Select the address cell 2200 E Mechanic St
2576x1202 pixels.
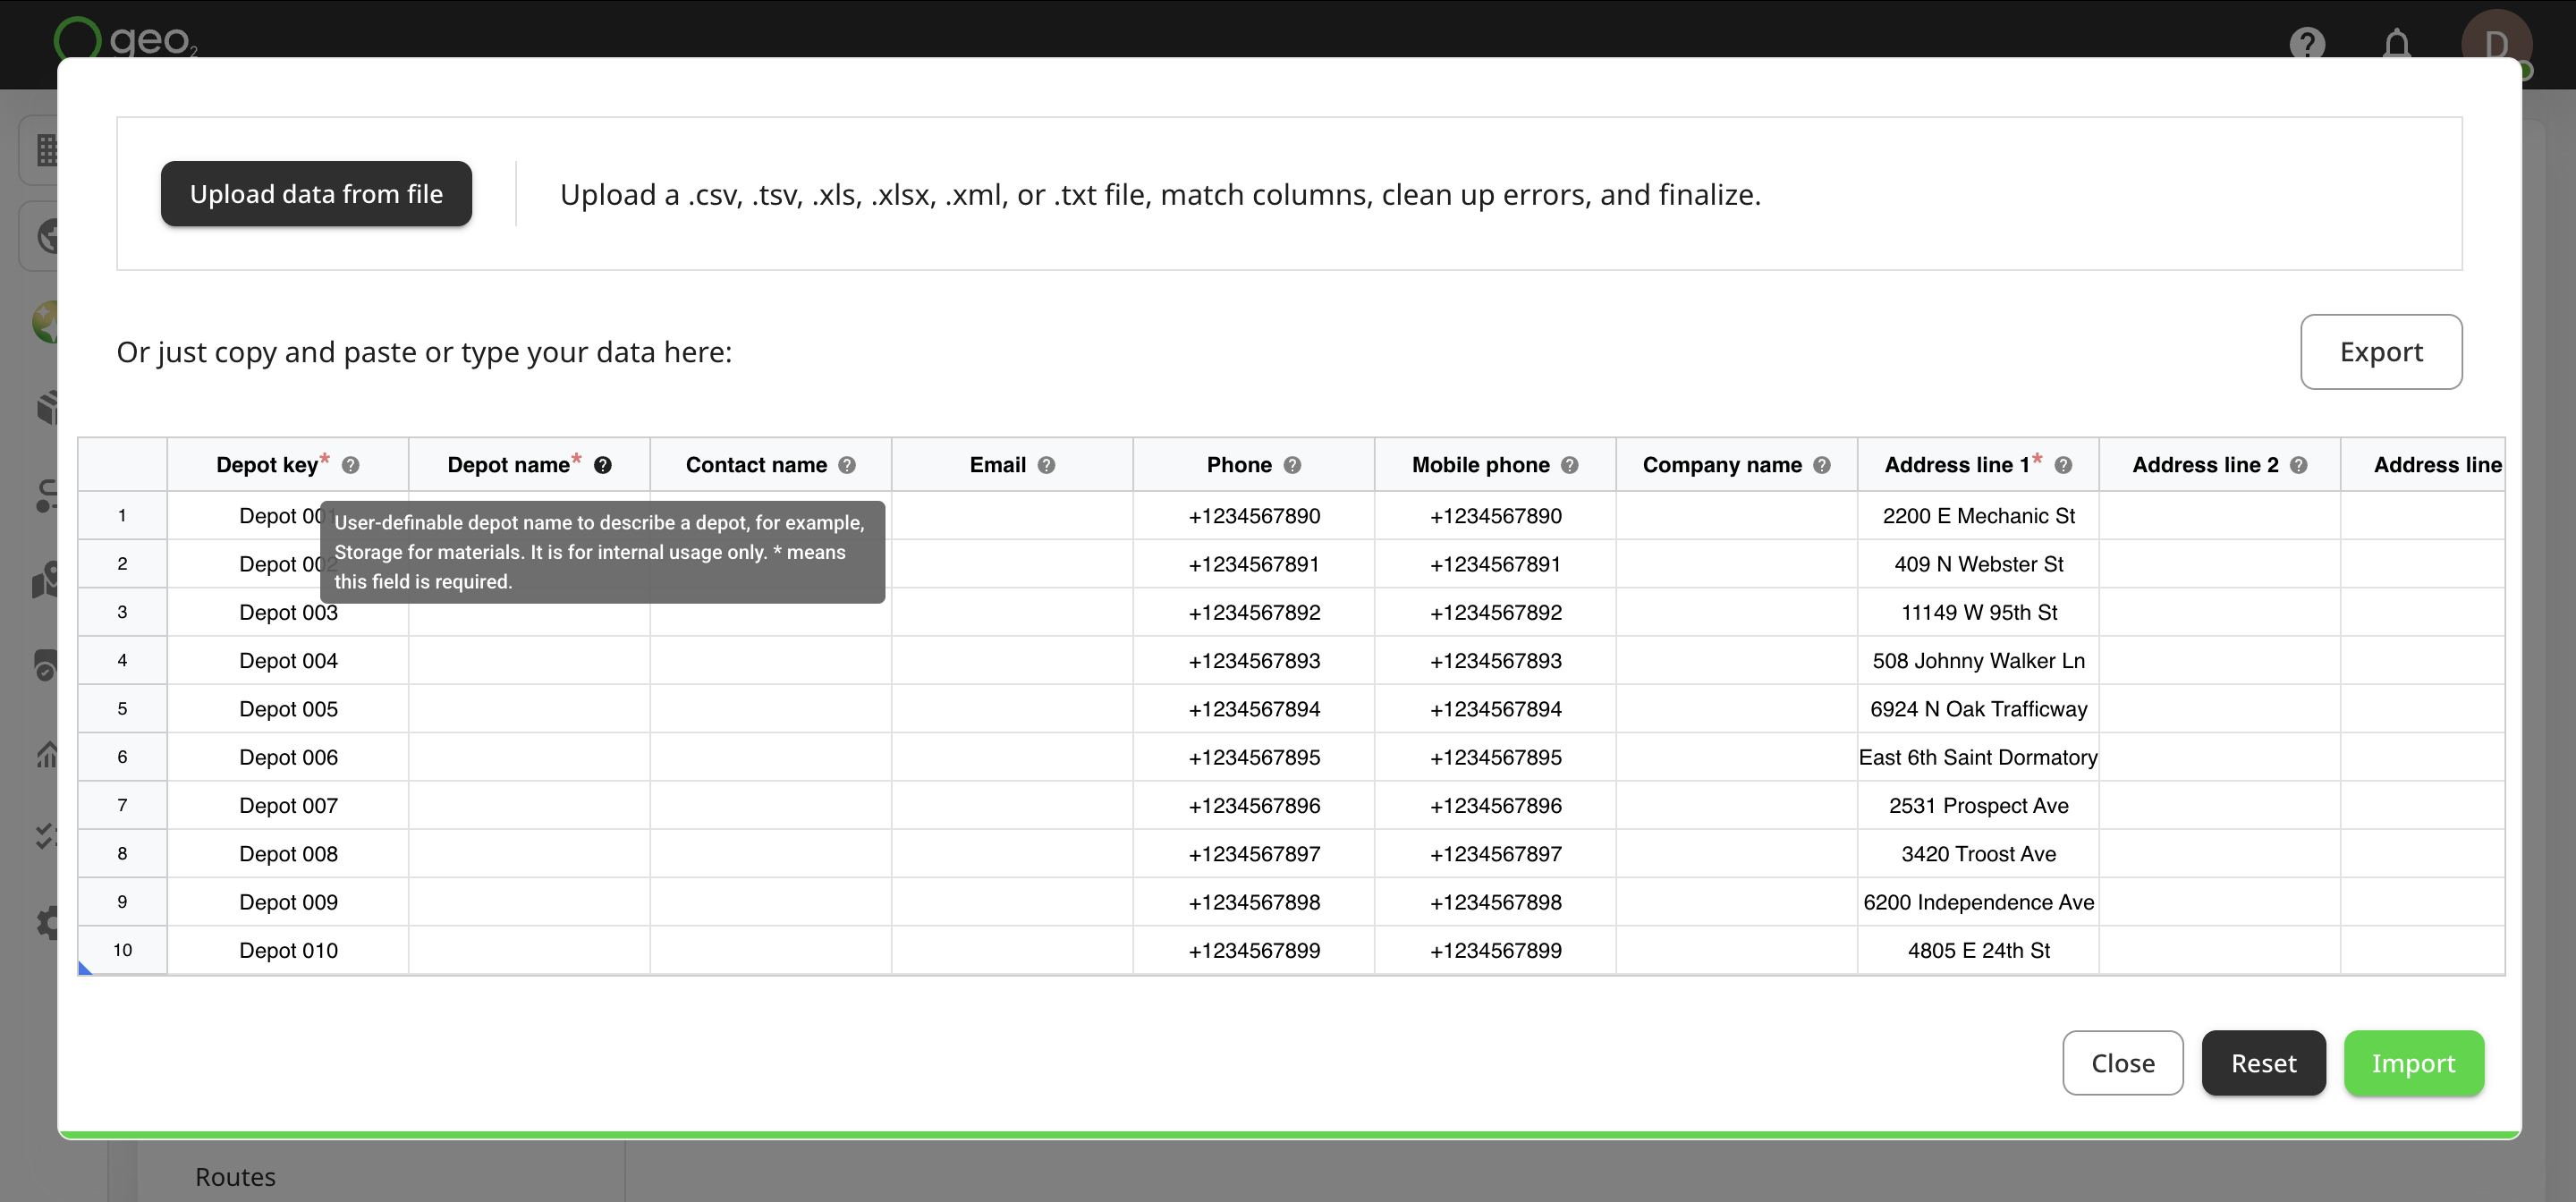pyautogui.click(x=1978, y=516)
